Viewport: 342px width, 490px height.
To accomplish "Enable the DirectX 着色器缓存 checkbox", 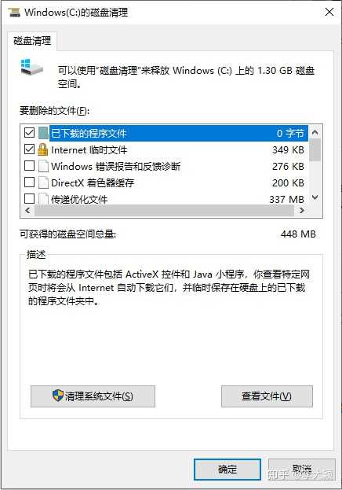I will [29, 182].
